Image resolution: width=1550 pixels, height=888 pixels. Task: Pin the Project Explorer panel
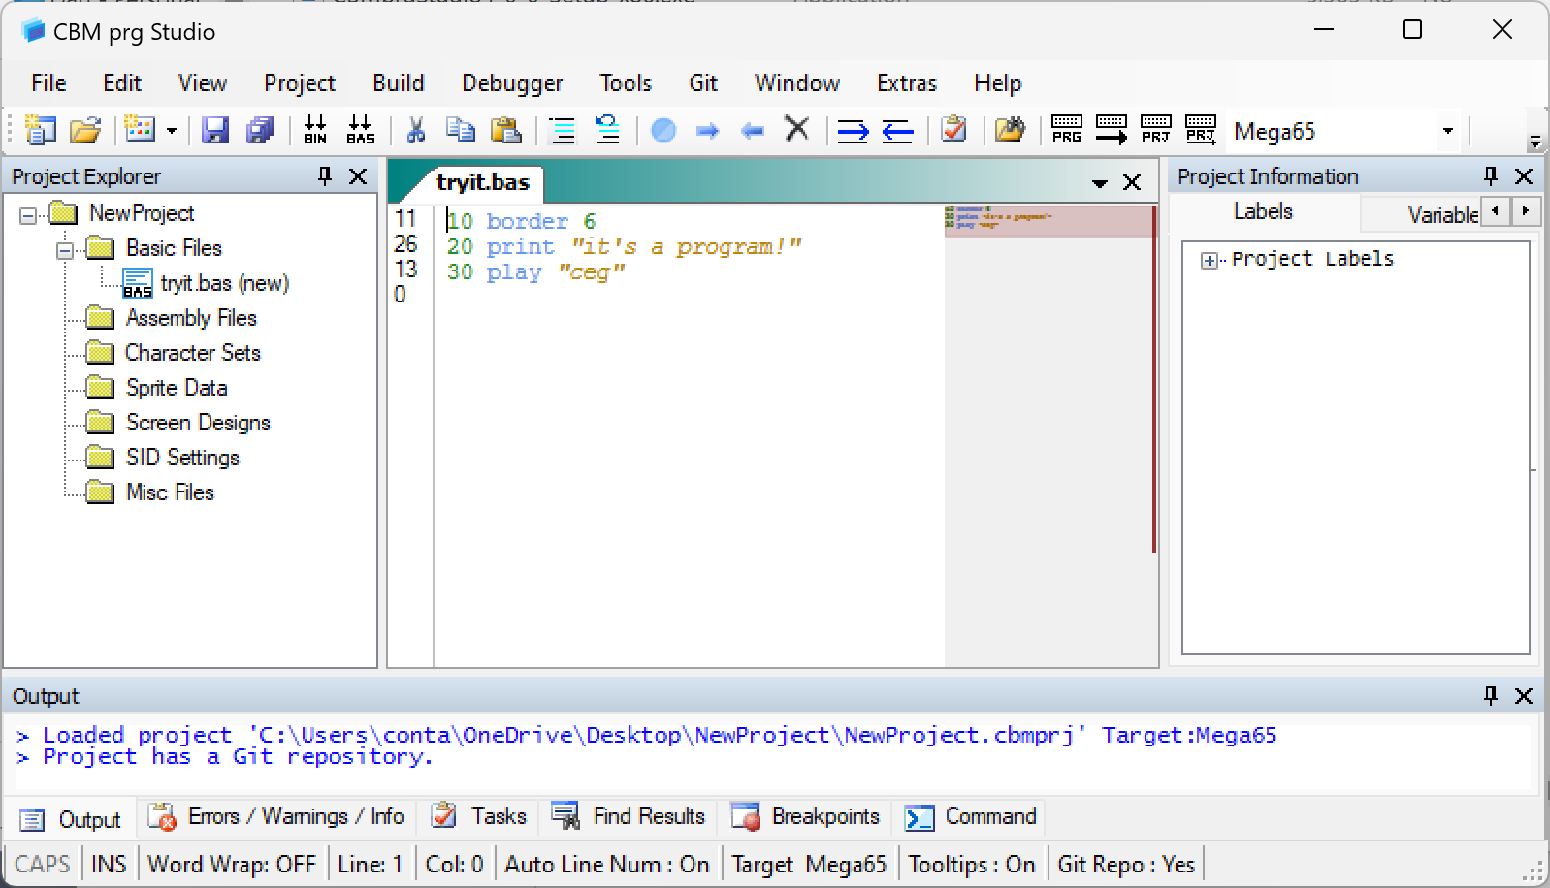[x=325, y=176]
